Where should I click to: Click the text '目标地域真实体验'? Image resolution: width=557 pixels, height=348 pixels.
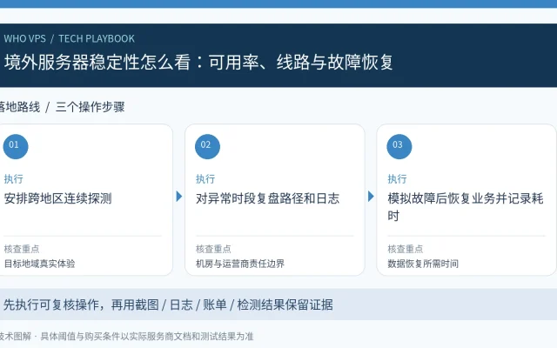point(39,264)
